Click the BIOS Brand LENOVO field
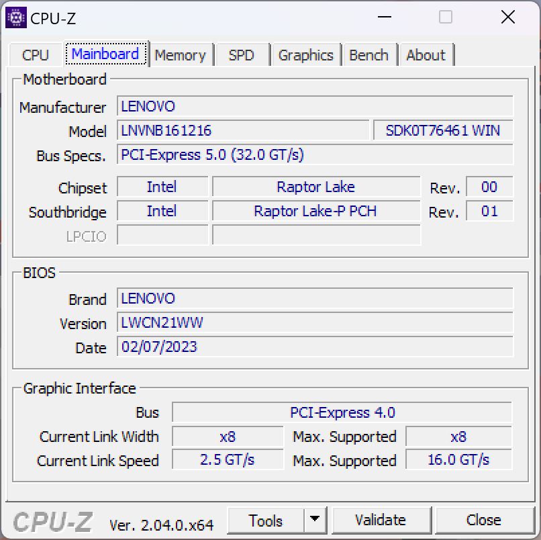This screenshot has height=540, width=541. click(315, 298)
